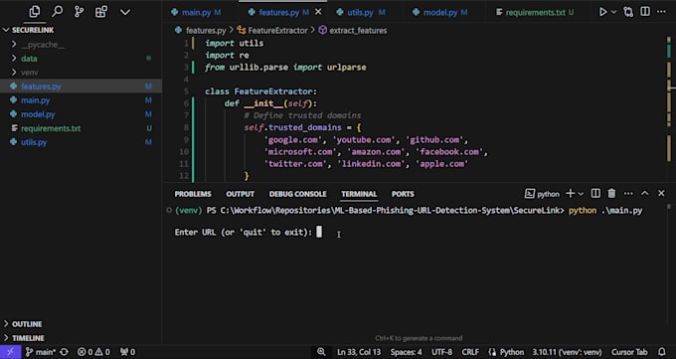
Task: Open requirements.txt in the file tree
Action: click(51, 128)
